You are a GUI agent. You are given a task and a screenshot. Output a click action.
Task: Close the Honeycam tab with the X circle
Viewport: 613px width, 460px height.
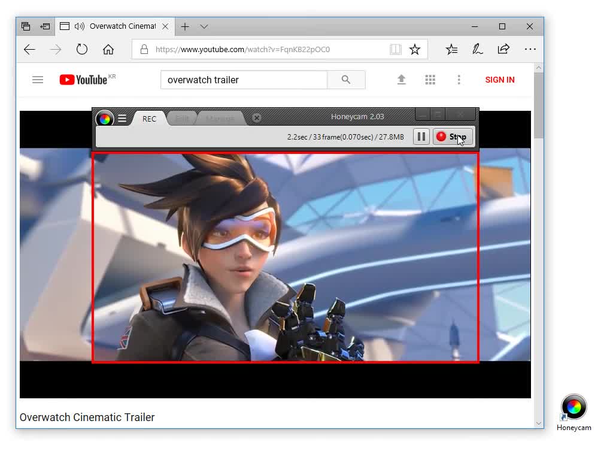256,118
